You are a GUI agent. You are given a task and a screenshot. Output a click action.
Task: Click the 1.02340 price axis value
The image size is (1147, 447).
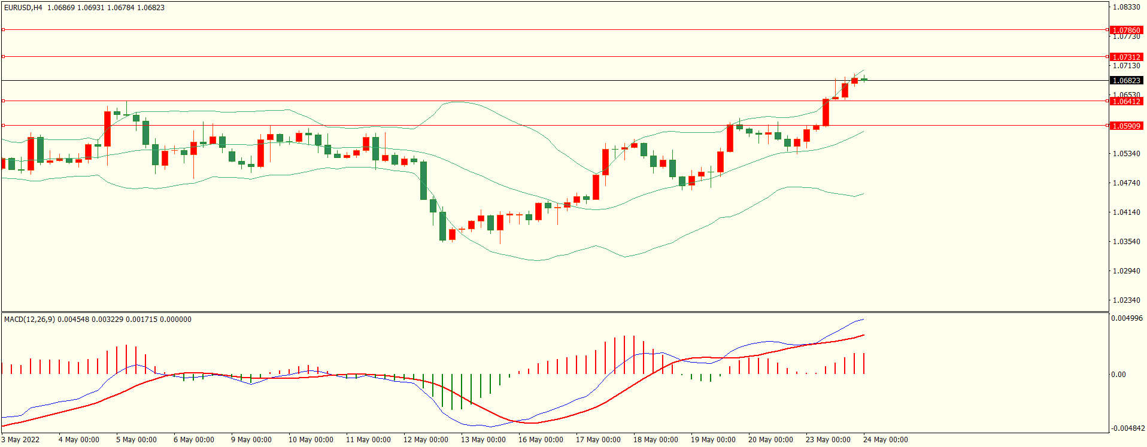click(1126, 300)
